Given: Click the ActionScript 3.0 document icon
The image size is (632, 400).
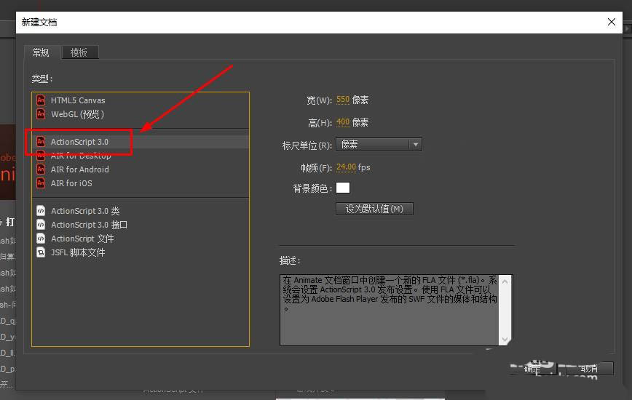Looking at the screenshot, I should click(41, 142).
